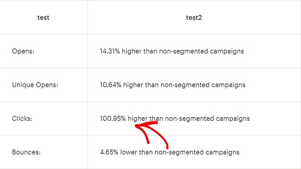Click the red hand-drawn arrow annotation
The image size is (301, 169).
point(151,134)
